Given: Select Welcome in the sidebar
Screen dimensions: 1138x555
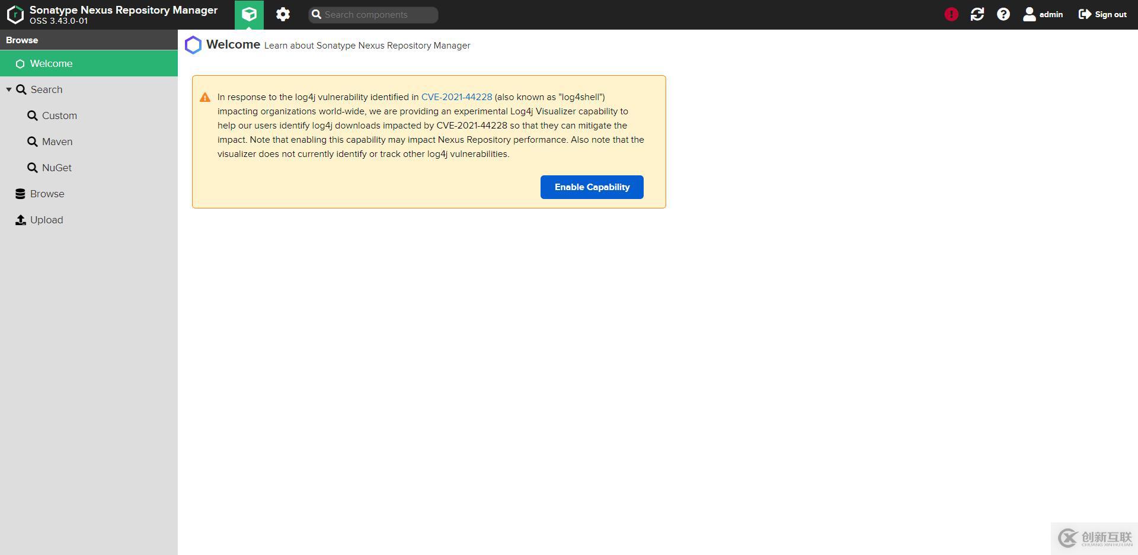Looking at the screenshot, I should 89,63.
